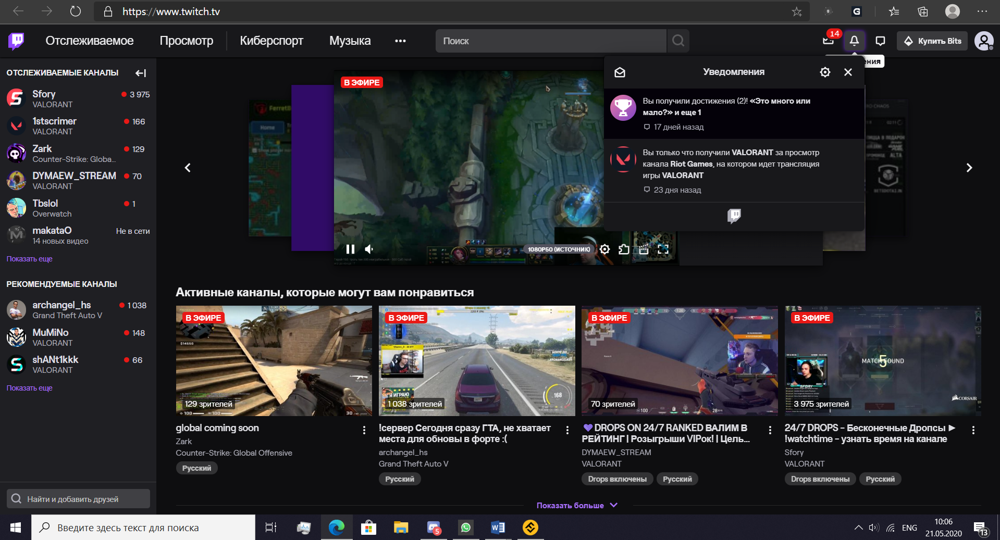The height and width of the screenshot is (540, 1000).
Task: Go to previous carousel stream
Action: pyautogui.click(x=188, y=168)
